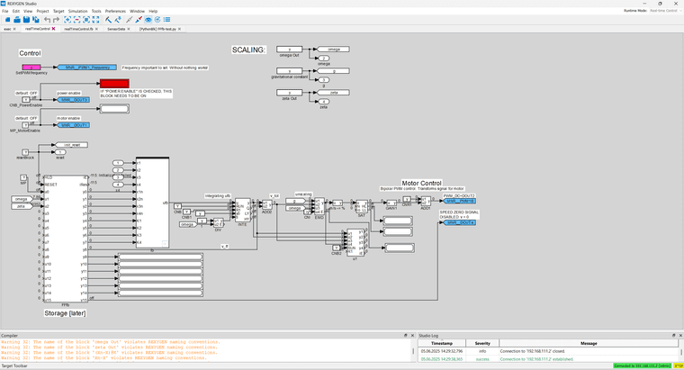Select the DIV block

tap(218, 222)
